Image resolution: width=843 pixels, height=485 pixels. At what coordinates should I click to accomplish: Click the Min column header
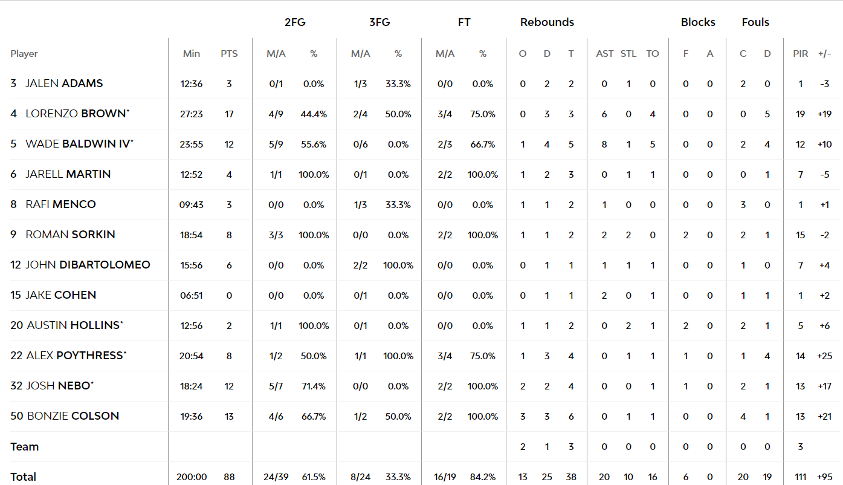[x=192, y=54]
